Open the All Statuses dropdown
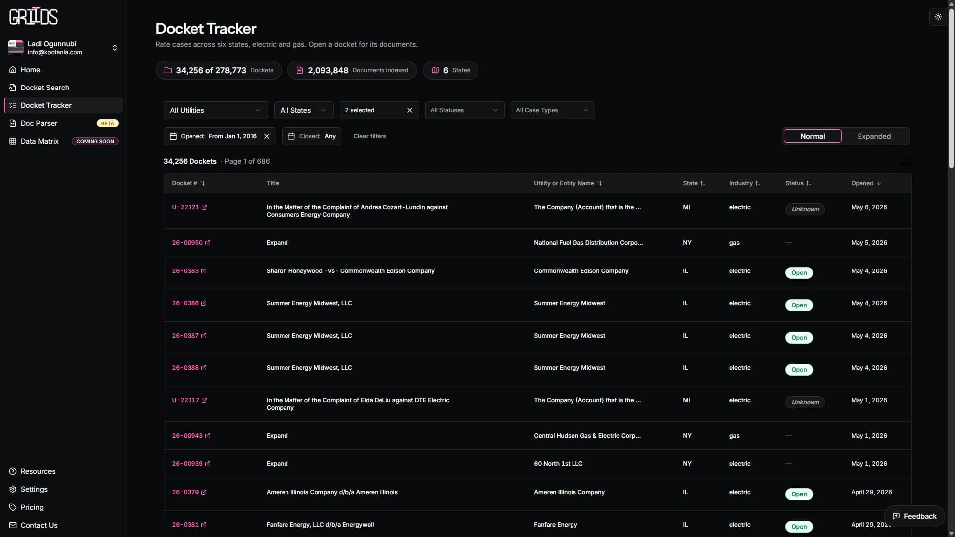This screenshot has width=955, height=537. tap(465, 110)
